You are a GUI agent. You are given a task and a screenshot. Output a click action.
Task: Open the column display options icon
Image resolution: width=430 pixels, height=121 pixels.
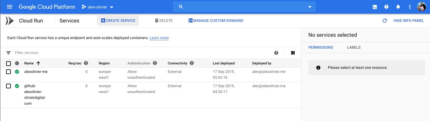pyautogui.click(x=293, y=53)
